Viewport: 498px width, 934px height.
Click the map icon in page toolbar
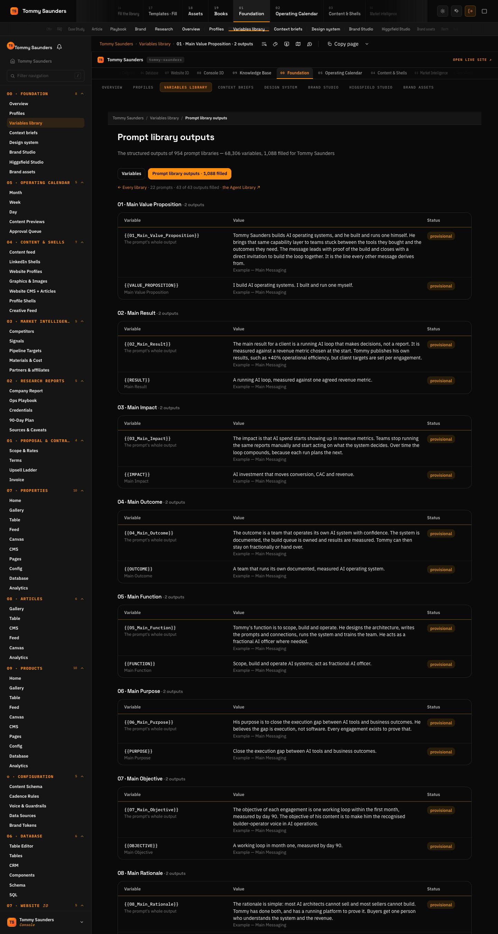298,44
